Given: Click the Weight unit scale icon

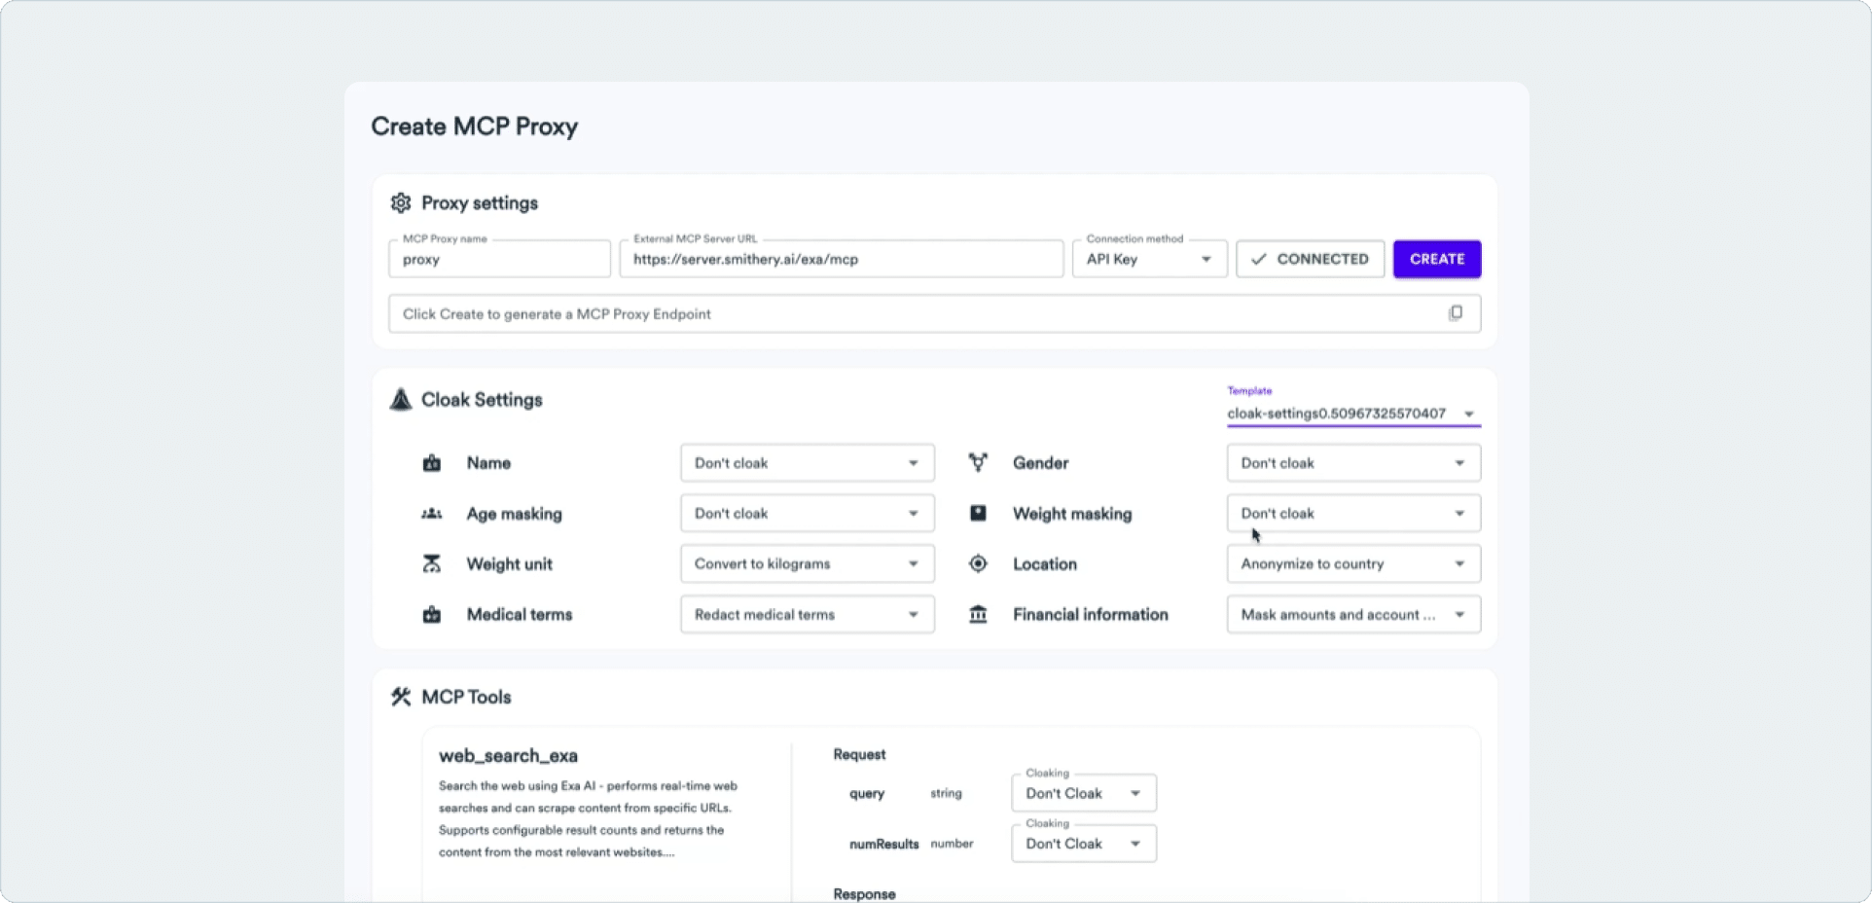Looking at the screenshot, I should click(x=432, y=563).
